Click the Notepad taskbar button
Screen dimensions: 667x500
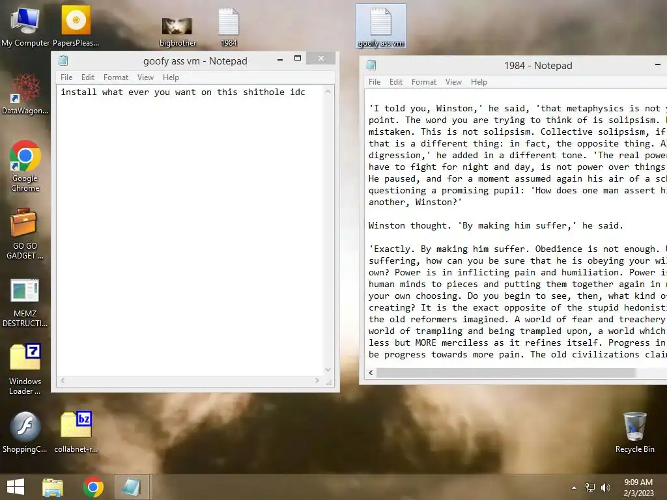(132, 487)
